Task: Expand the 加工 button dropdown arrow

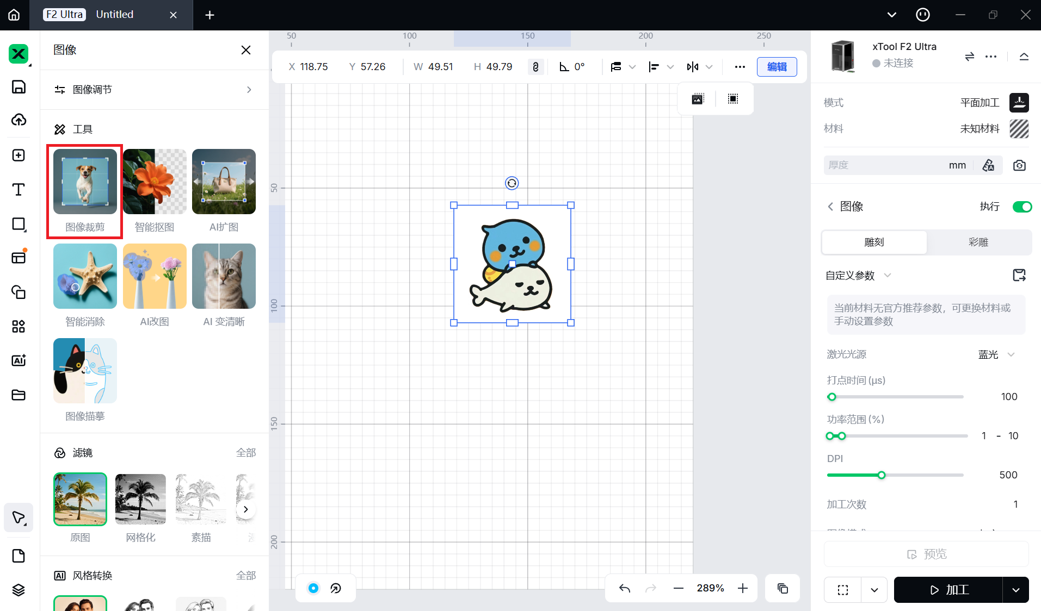Action: click(1015, 590)
